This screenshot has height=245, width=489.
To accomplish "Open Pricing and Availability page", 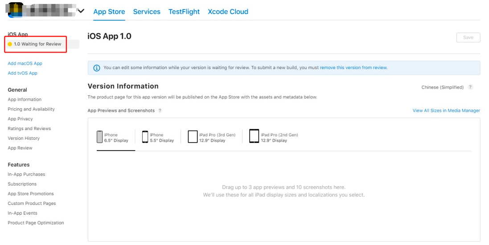I will 31,109.
